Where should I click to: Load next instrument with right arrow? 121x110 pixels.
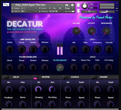pyautogui.click(x=62, y=5)
